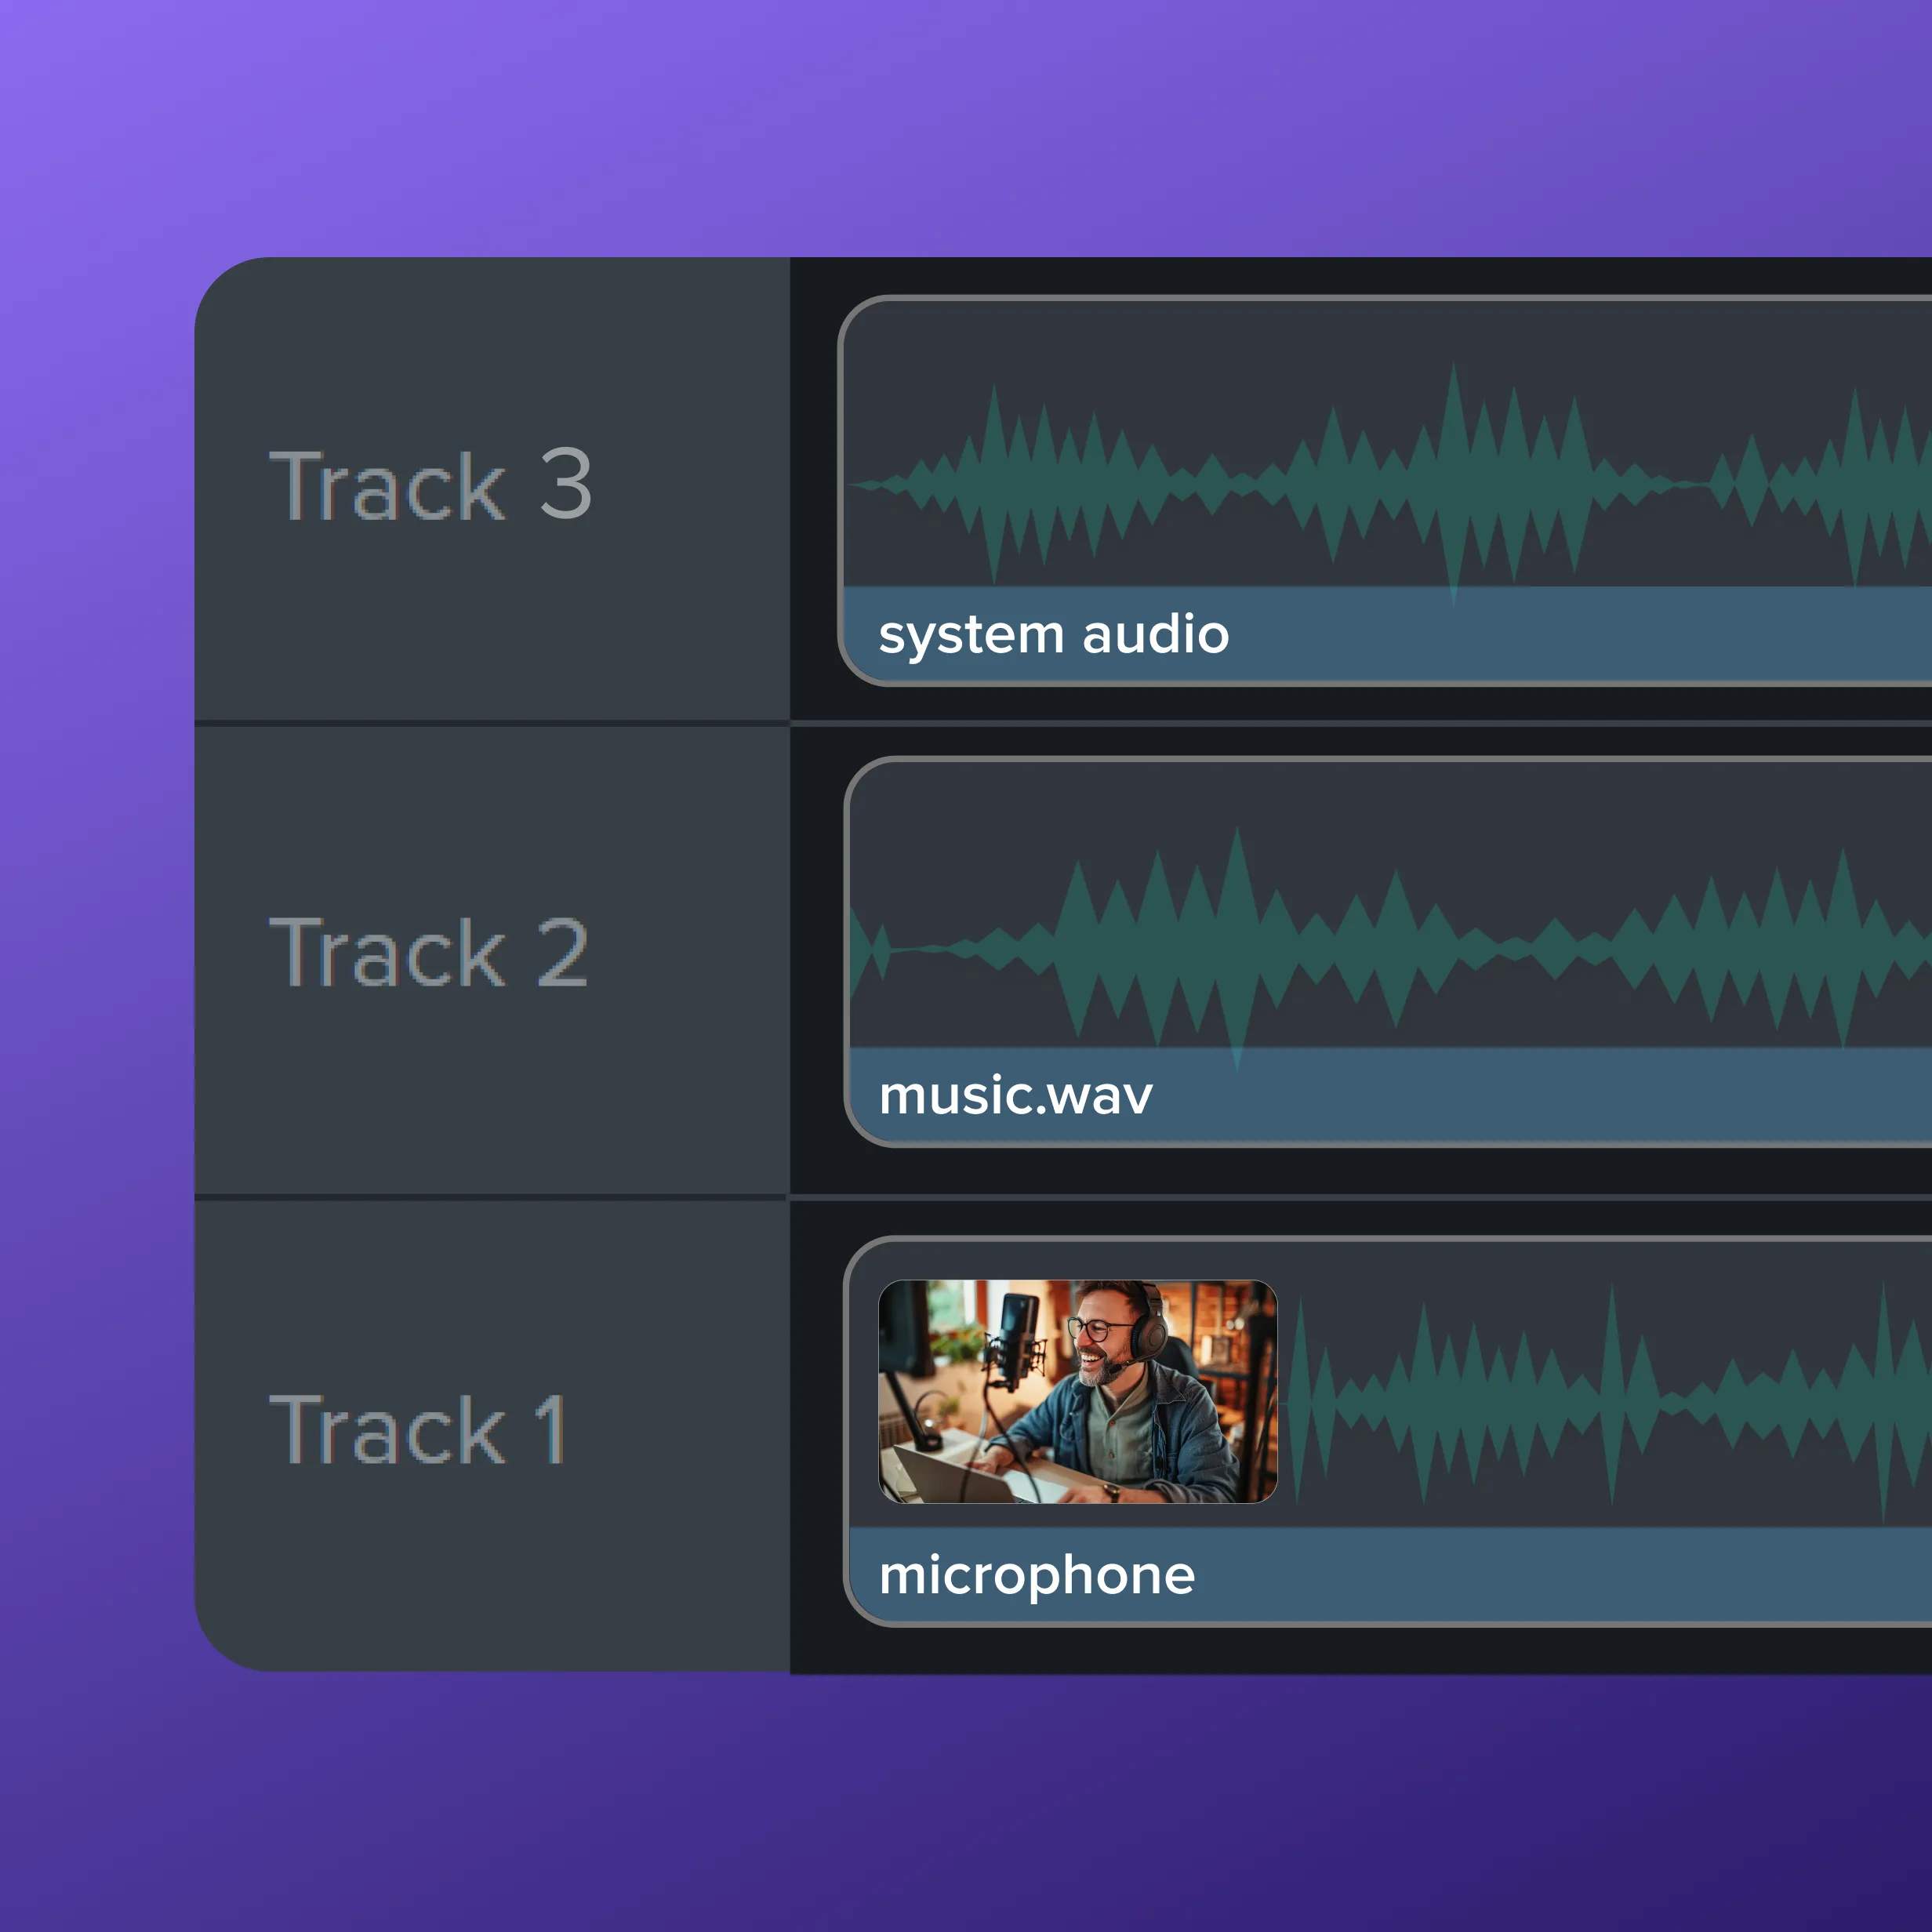The image size is (1932, 1932).
Task: Click the "system audio" clip name
Action: (x=1054, y=636)
